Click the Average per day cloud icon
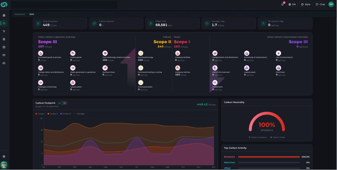The width and height of the screenshot is (337, 170). 207,23
